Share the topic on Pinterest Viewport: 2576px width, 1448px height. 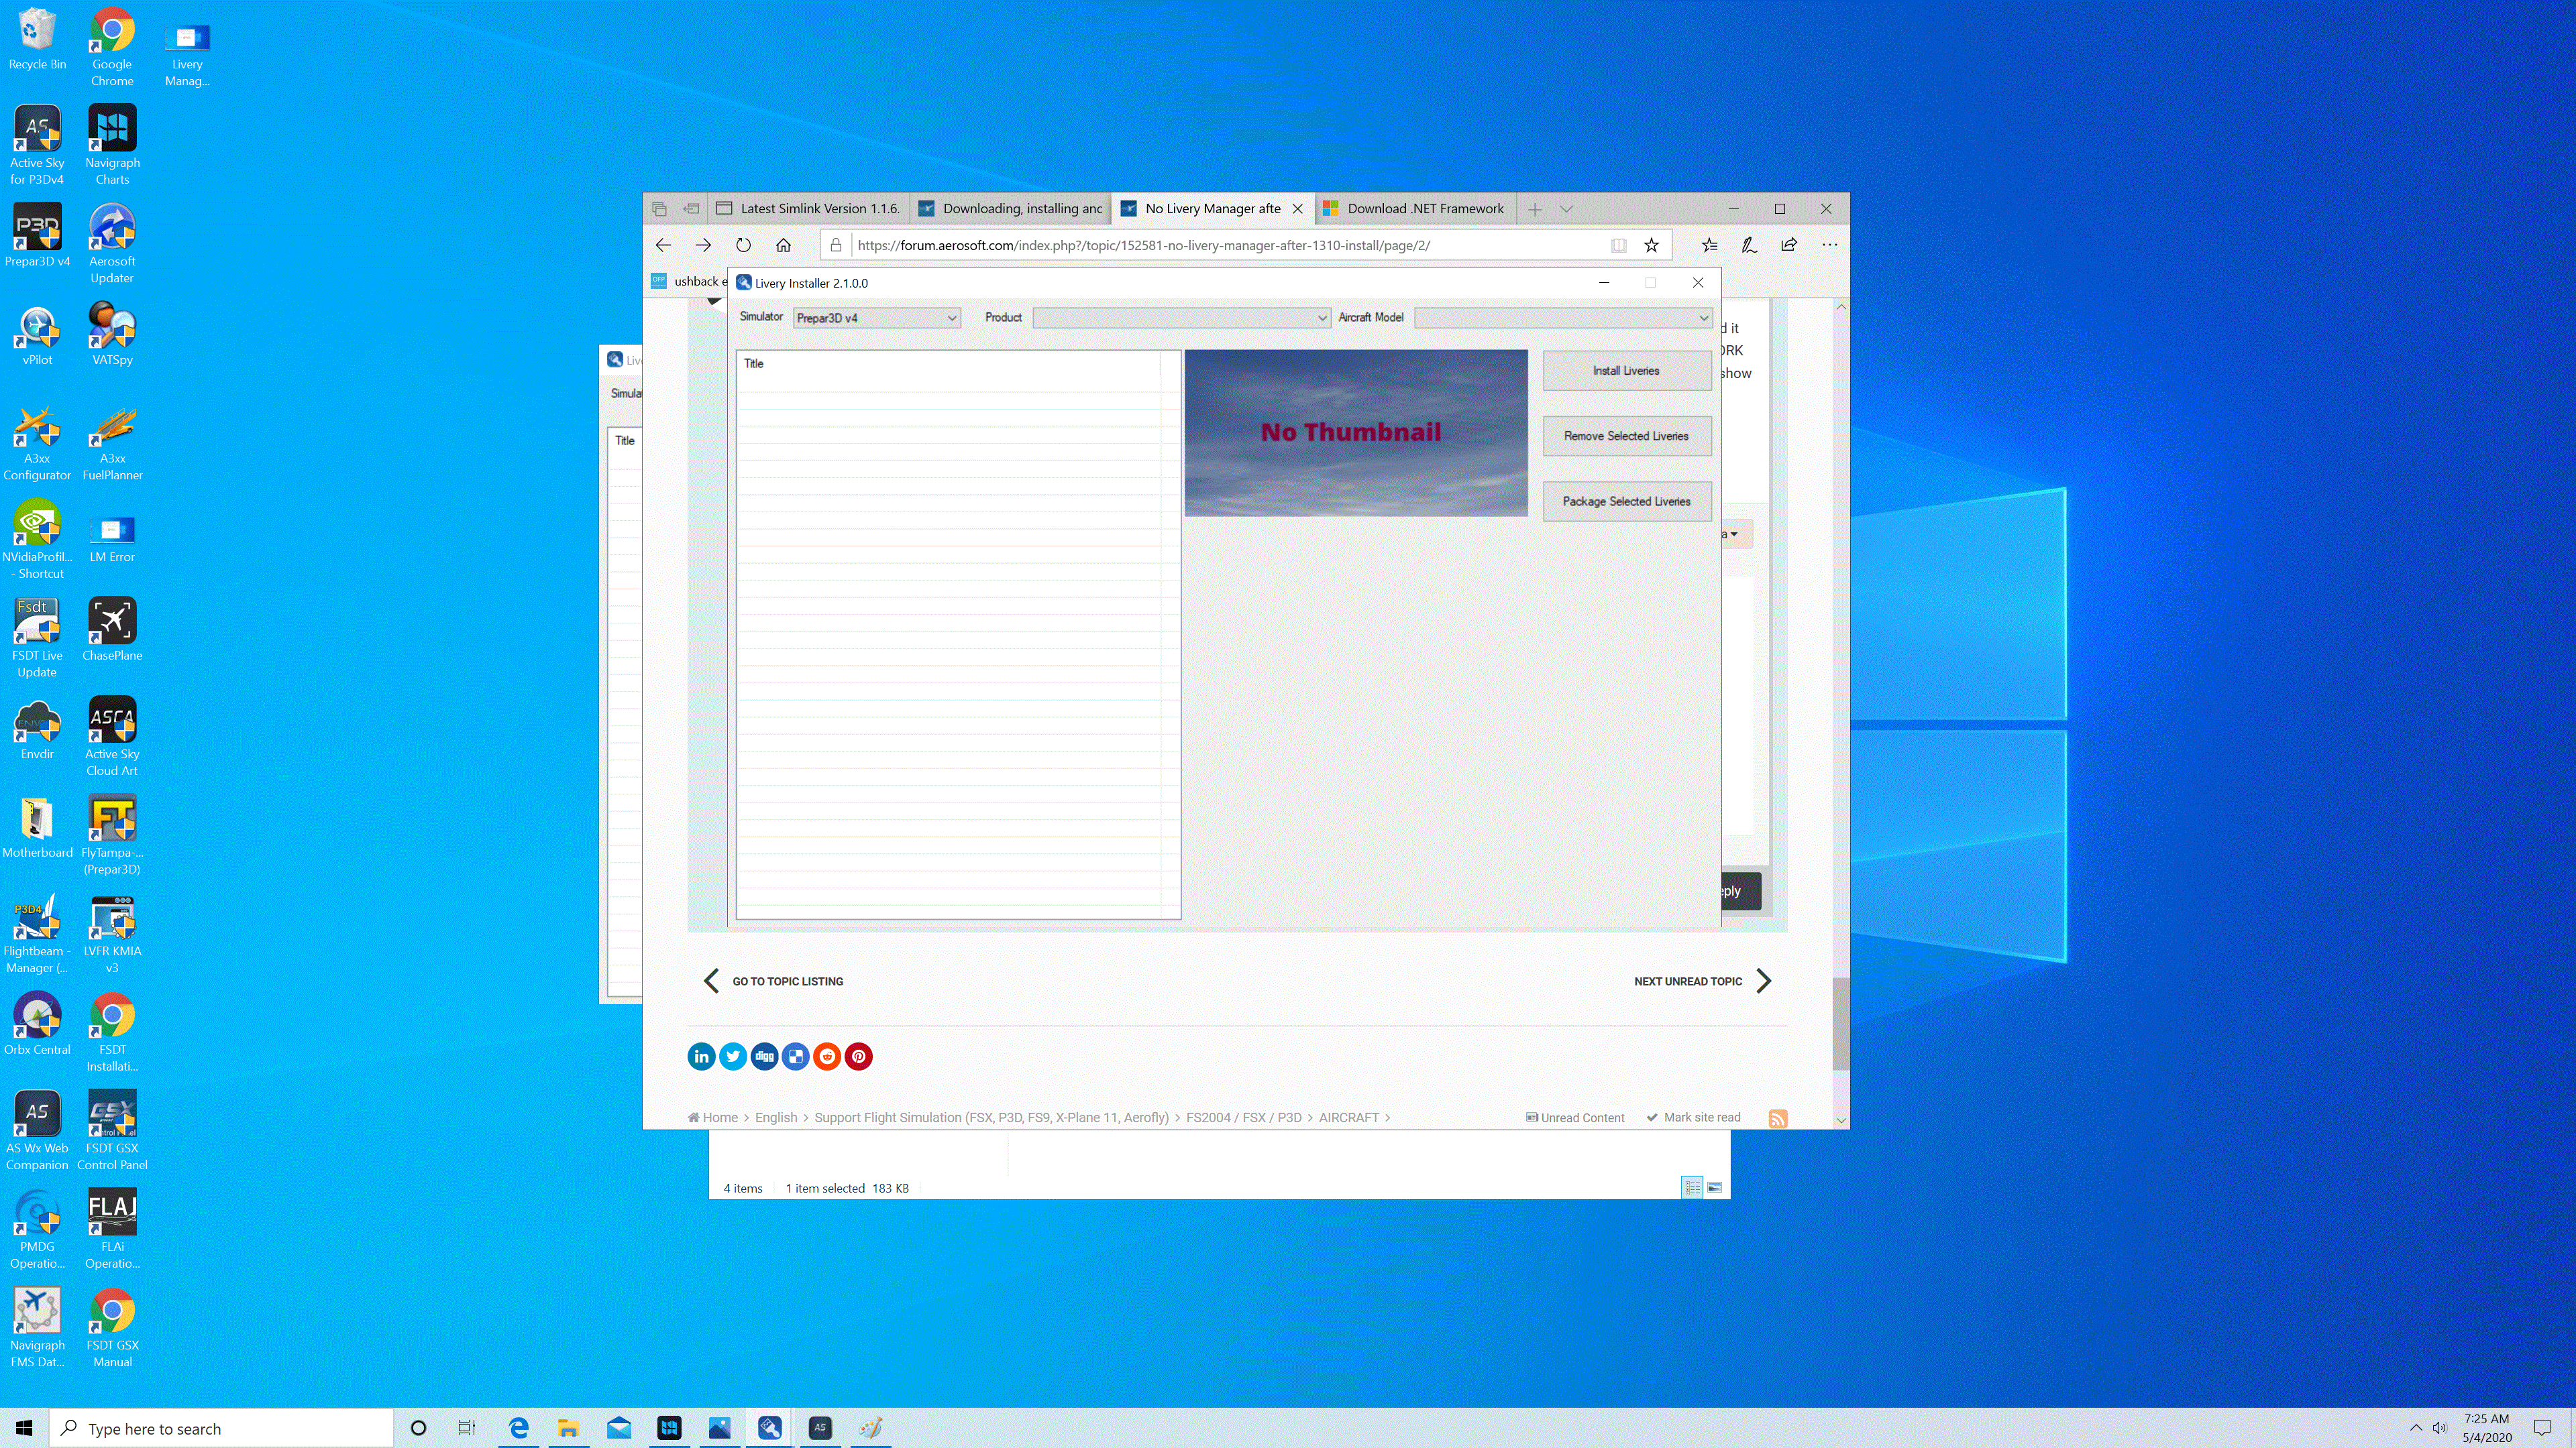tap(858, 1057)
